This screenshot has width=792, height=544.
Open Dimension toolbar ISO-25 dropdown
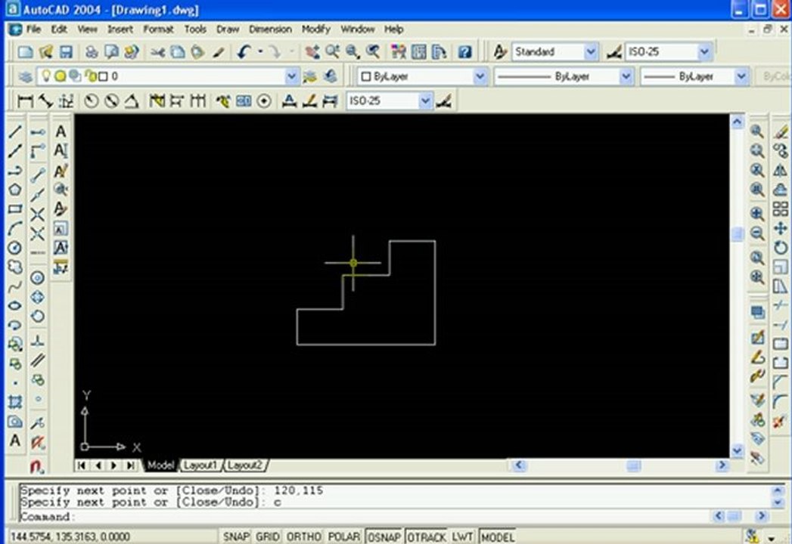click(x=426, y=101)
